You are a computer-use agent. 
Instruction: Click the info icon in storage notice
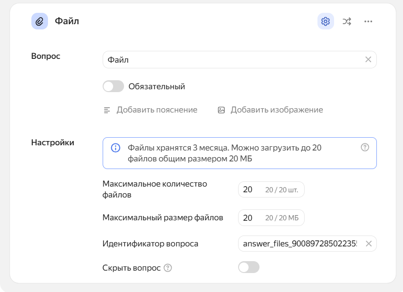pos(115,148)
